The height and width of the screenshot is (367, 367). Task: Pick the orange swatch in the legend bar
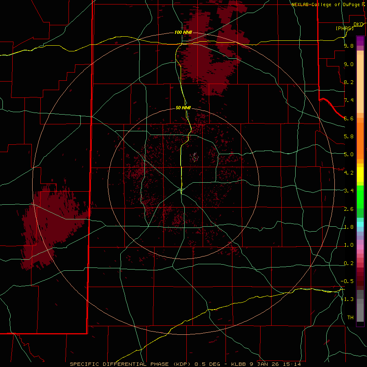click(x=360, y=140)
